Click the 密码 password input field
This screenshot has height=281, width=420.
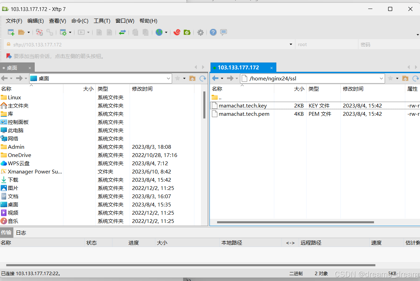pyautogui.click(x=389, y=44)
